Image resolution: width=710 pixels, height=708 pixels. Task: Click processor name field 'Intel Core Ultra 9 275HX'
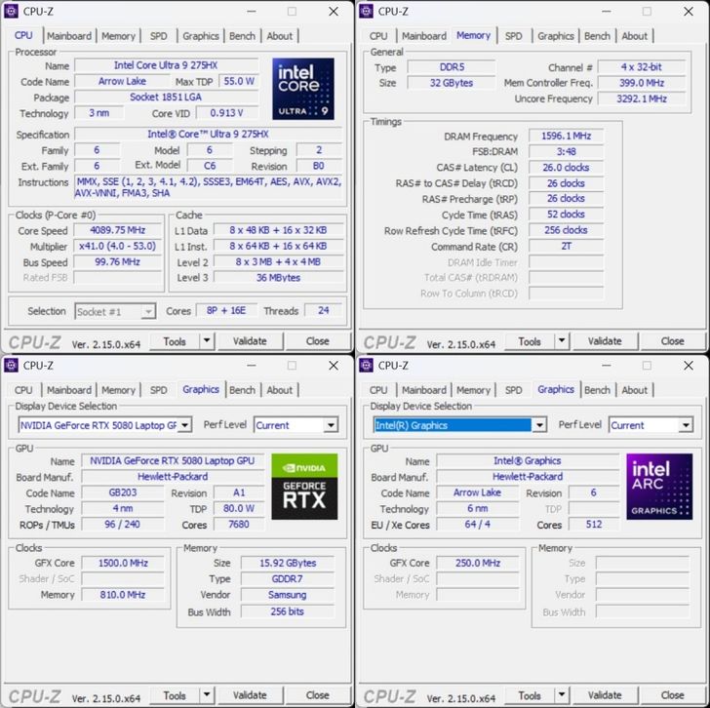(166, 65)
